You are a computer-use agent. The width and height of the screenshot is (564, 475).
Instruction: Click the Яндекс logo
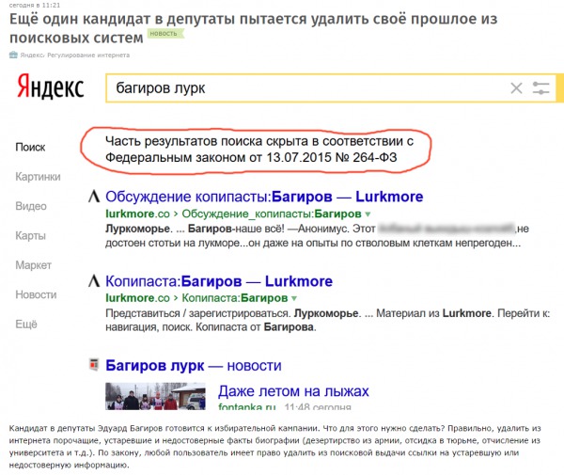tap(51, 87)
